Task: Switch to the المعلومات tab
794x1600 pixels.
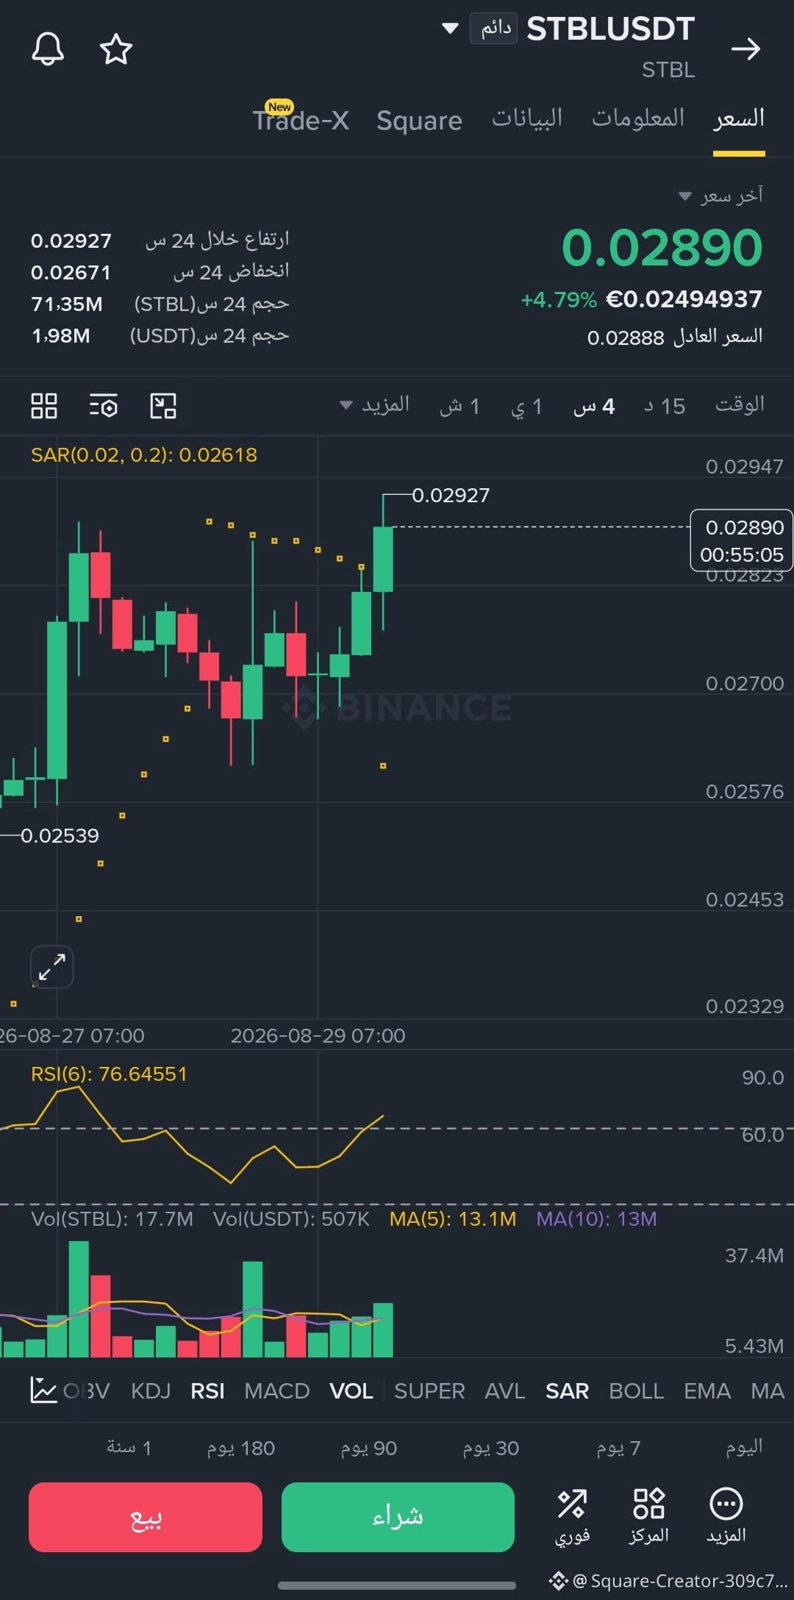Action: [638, 118]
